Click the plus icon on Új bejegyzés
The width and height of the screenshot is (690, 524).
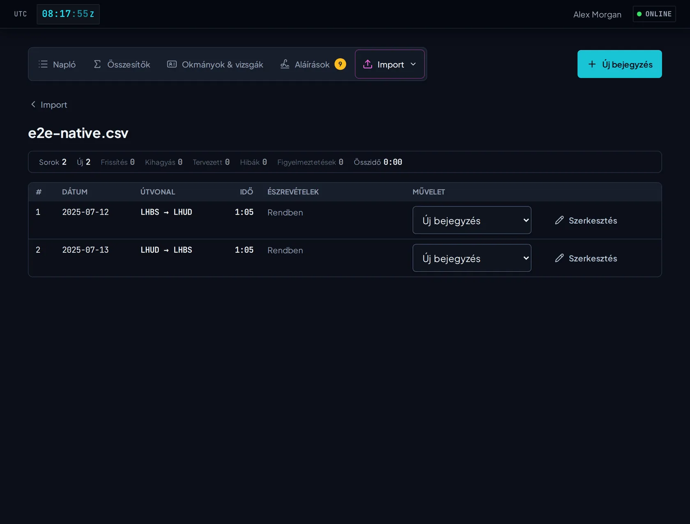pyautogui.click(x=592, y=64)
